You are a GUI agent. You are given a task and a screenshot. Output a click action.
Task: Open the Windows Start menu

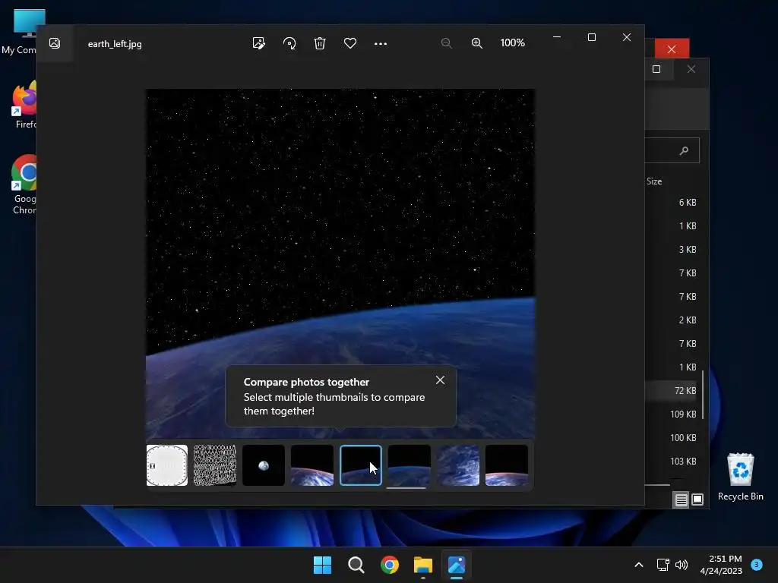pyautogui.click(x=322, y=565)
